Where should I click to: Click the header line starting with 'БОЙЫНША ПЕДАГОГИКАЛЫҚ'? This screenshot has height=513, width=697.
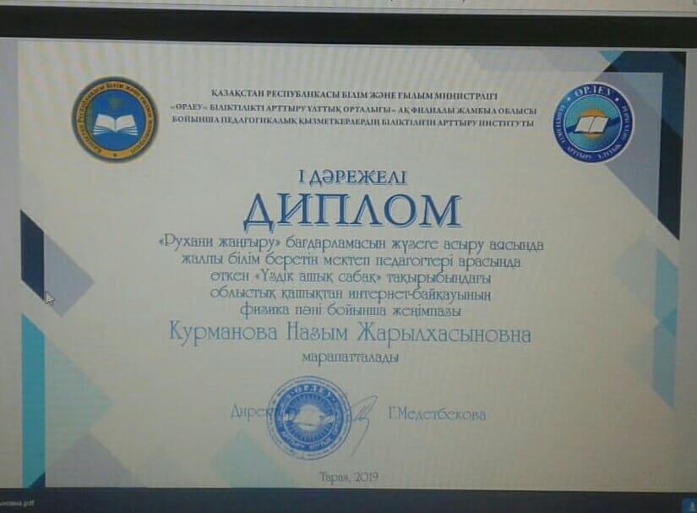(355, 123)
